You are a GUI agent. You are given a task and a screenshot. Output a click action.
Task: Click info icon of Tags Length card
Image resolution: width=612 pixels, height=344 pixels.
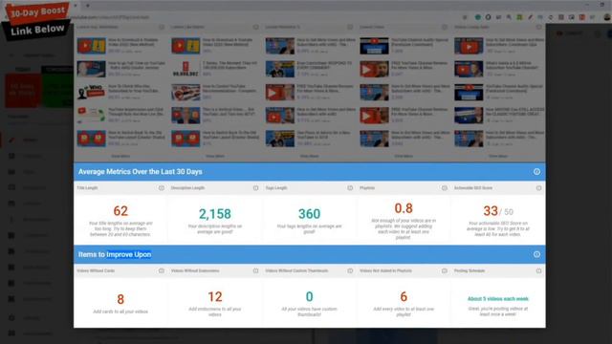pyautogui.click(x=350, y=188)
